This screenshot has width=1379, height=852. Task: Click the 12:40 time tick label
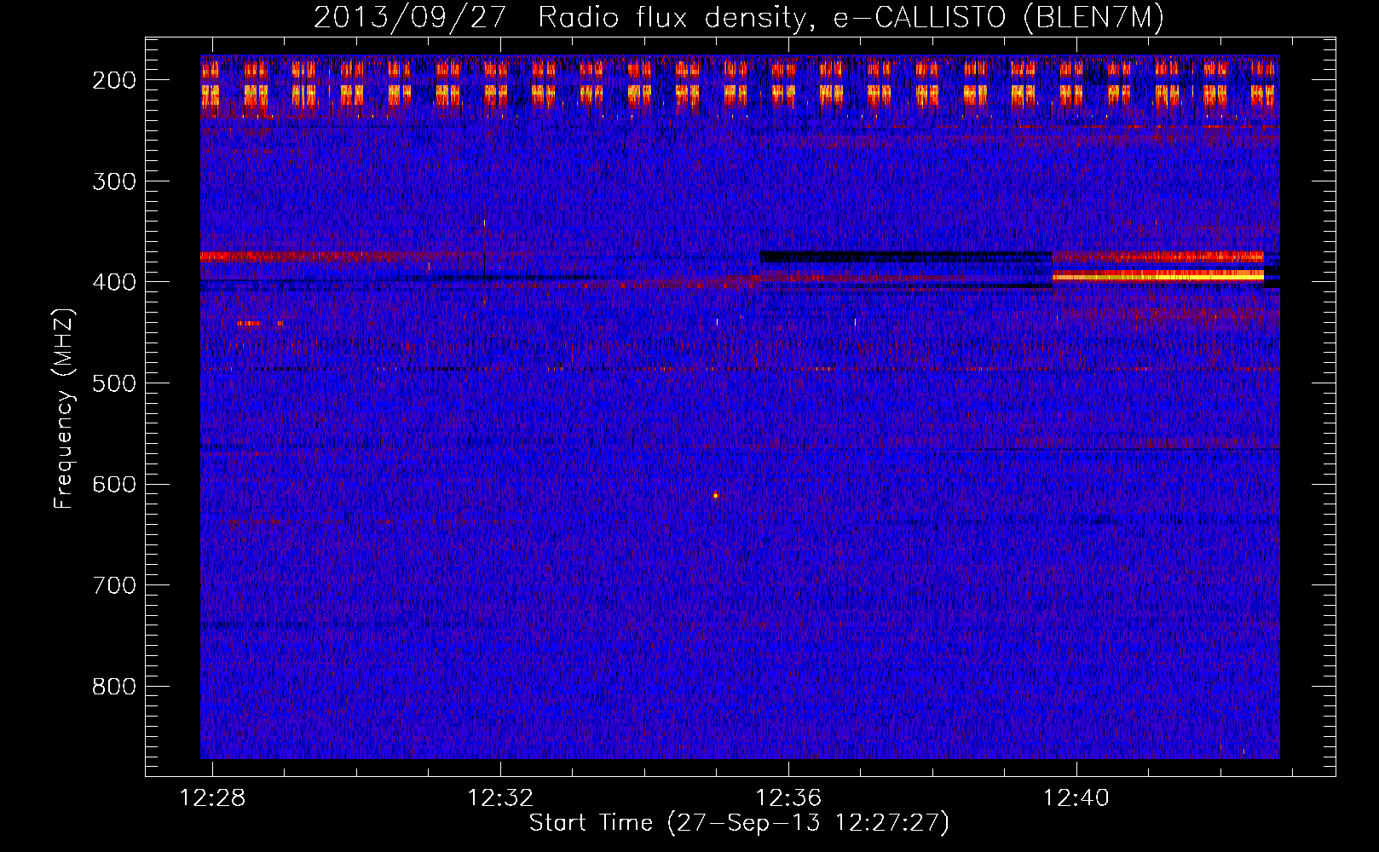(x=1076, y=798)
